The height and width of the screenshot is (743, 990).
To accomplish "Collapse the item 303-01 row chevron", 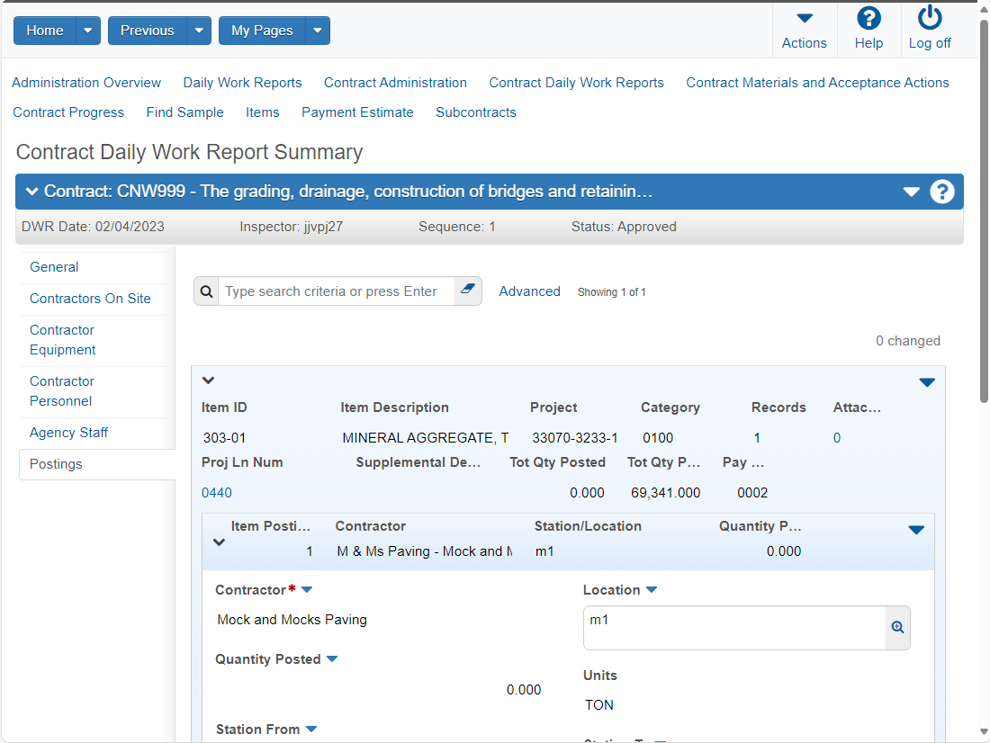I will click(209, 380).
